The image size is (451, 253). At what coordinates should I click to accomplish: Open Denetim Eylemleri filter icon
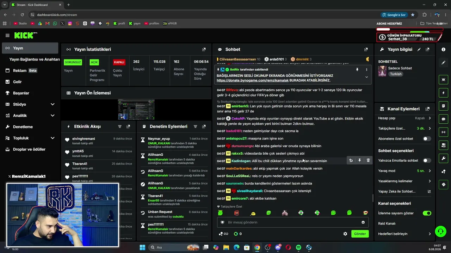click(195, 126)
